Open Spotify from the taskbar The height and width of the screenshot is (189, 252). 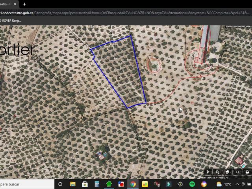[x=192, y=184]
